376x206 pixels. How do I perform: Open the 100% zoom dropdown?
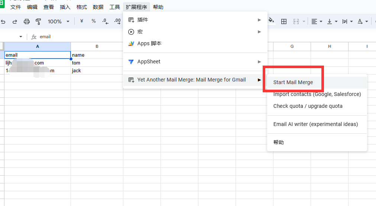[x=59, y=21]
